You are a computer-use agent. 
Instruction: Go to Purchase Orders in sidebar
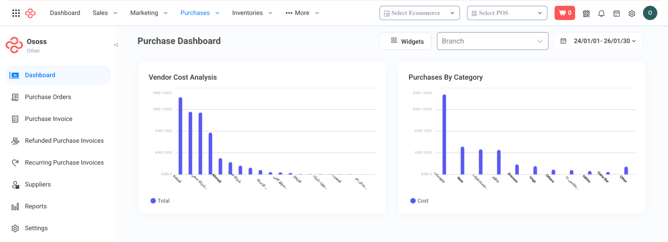[x=48, y=97]
